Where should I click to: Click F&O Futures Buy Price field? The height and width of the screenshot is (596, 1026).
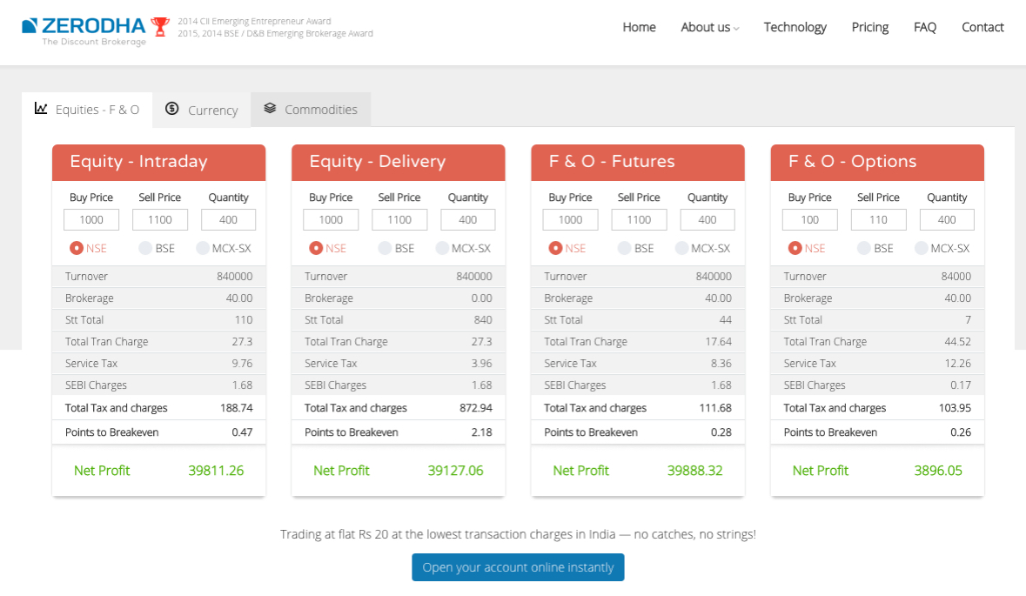(570, 220)
